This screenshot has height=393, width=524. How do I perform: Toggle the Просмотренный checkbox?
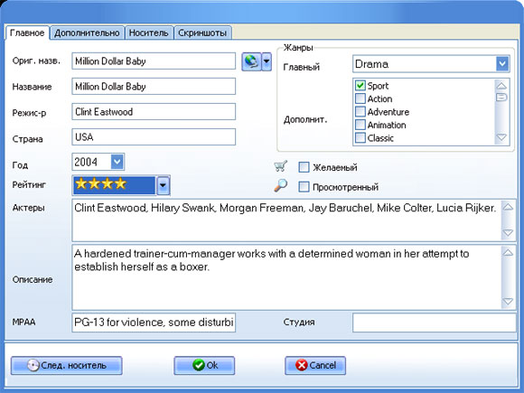click(x=304, y=187)
